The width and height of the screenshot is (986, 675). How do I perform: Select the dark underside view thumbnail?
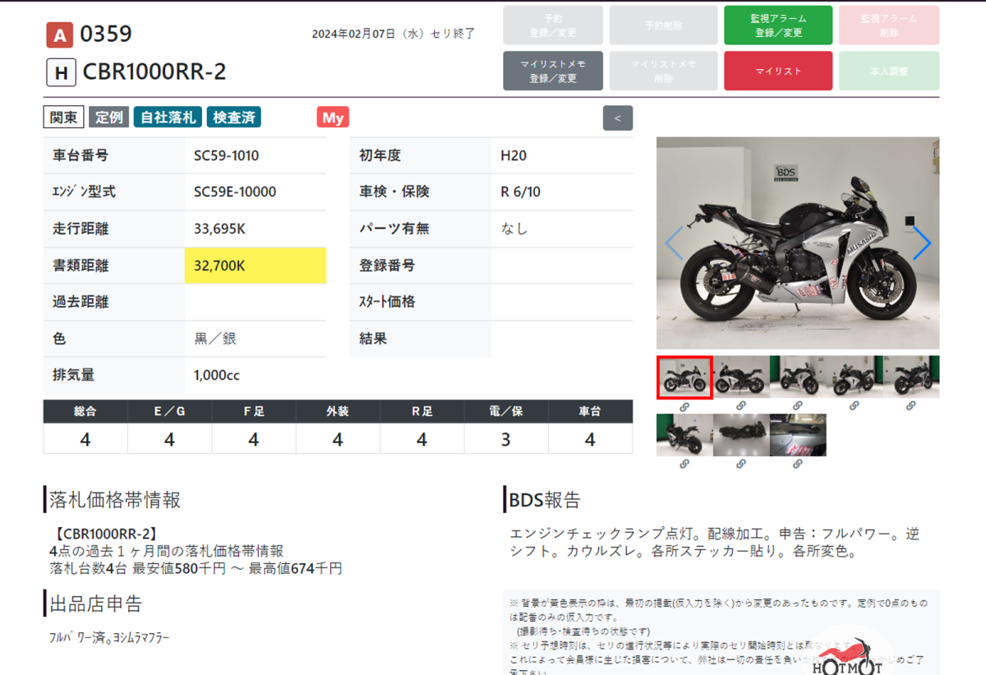[741, 435]
